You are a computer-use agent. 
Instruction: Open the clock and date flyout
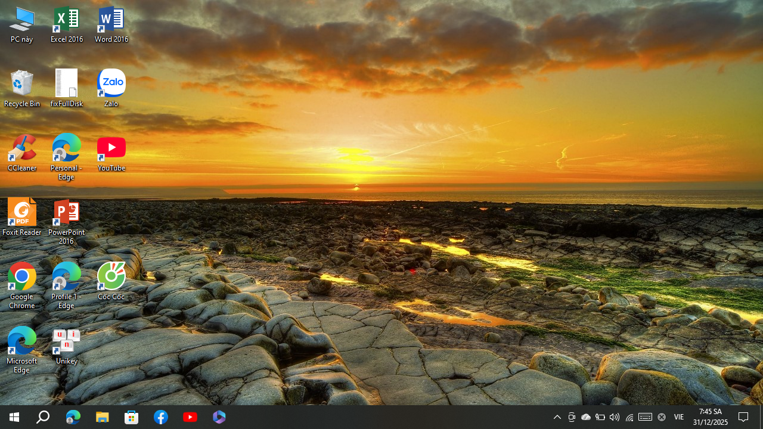pos(710,417)
